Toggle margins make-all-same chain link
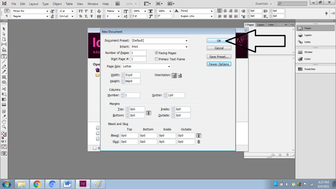 pyautogui.click(x=148, y=113)
